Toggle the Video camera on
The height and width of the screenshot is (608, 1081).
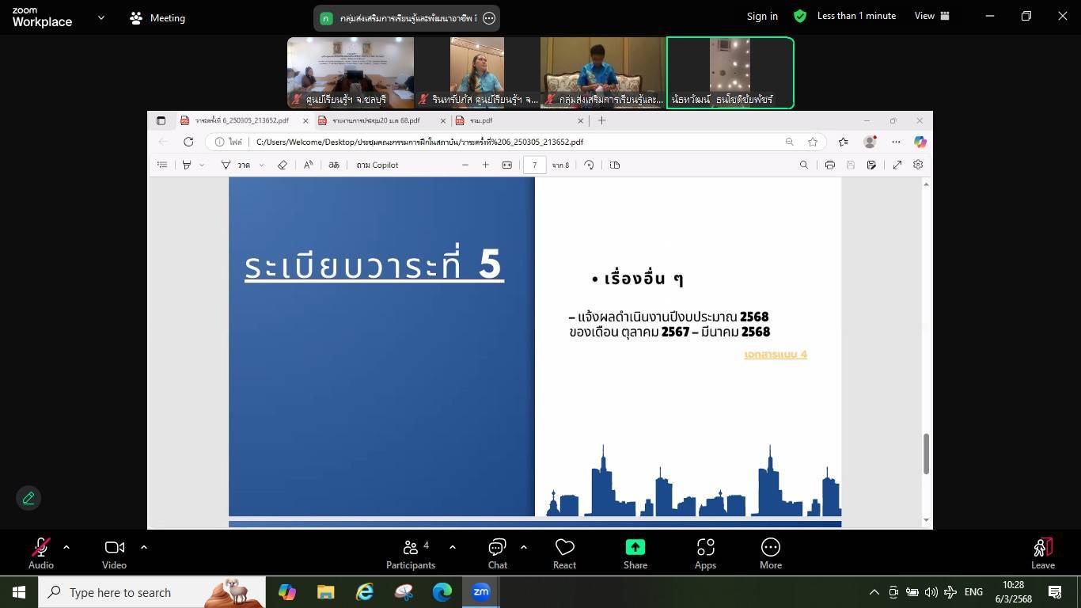click(114, 553)
